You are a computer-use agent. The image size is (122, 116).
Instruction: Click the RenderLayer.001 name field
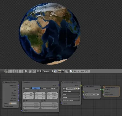pos(81,71)
